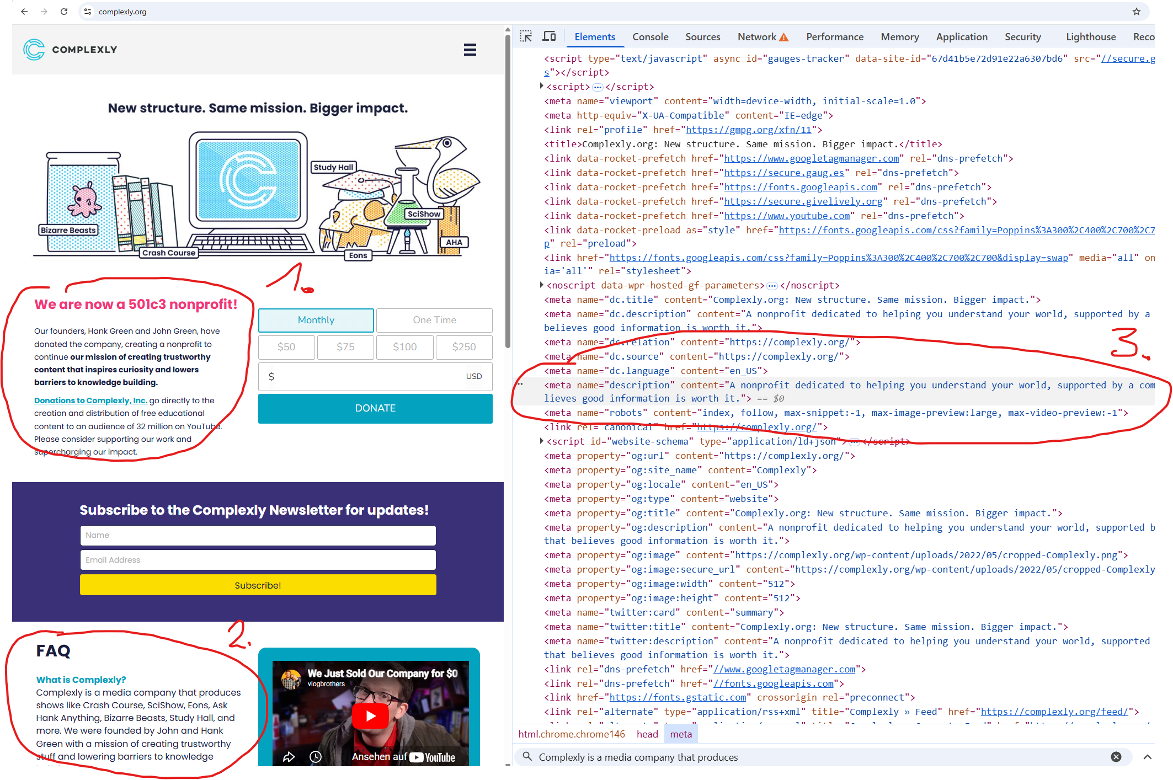Follow the Donations to Complexly, Inc. link
This screenshot has width=1173, height=780.
[90, 400]
